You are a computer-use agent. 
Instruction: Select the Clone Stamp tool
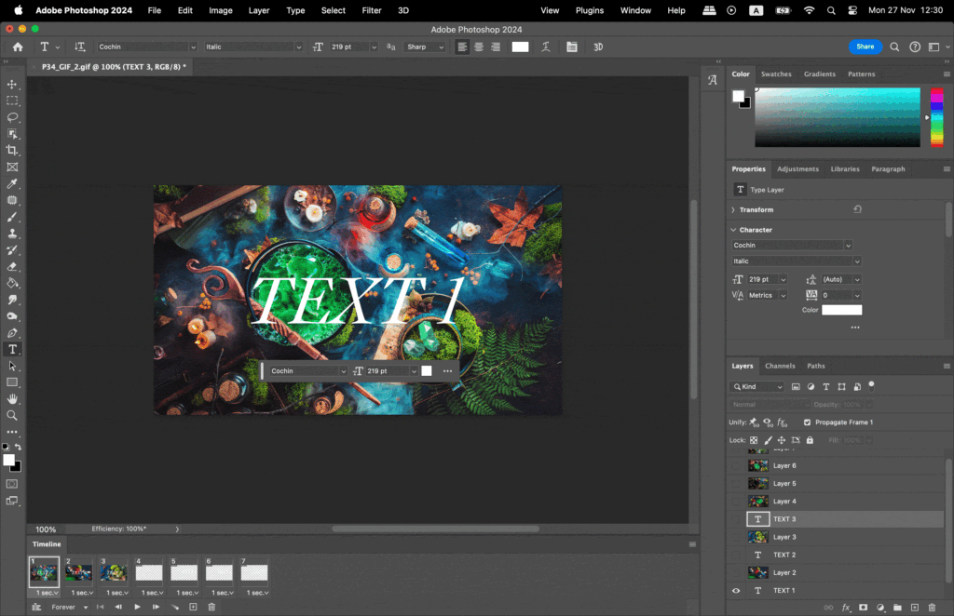(x=12, y=233)
